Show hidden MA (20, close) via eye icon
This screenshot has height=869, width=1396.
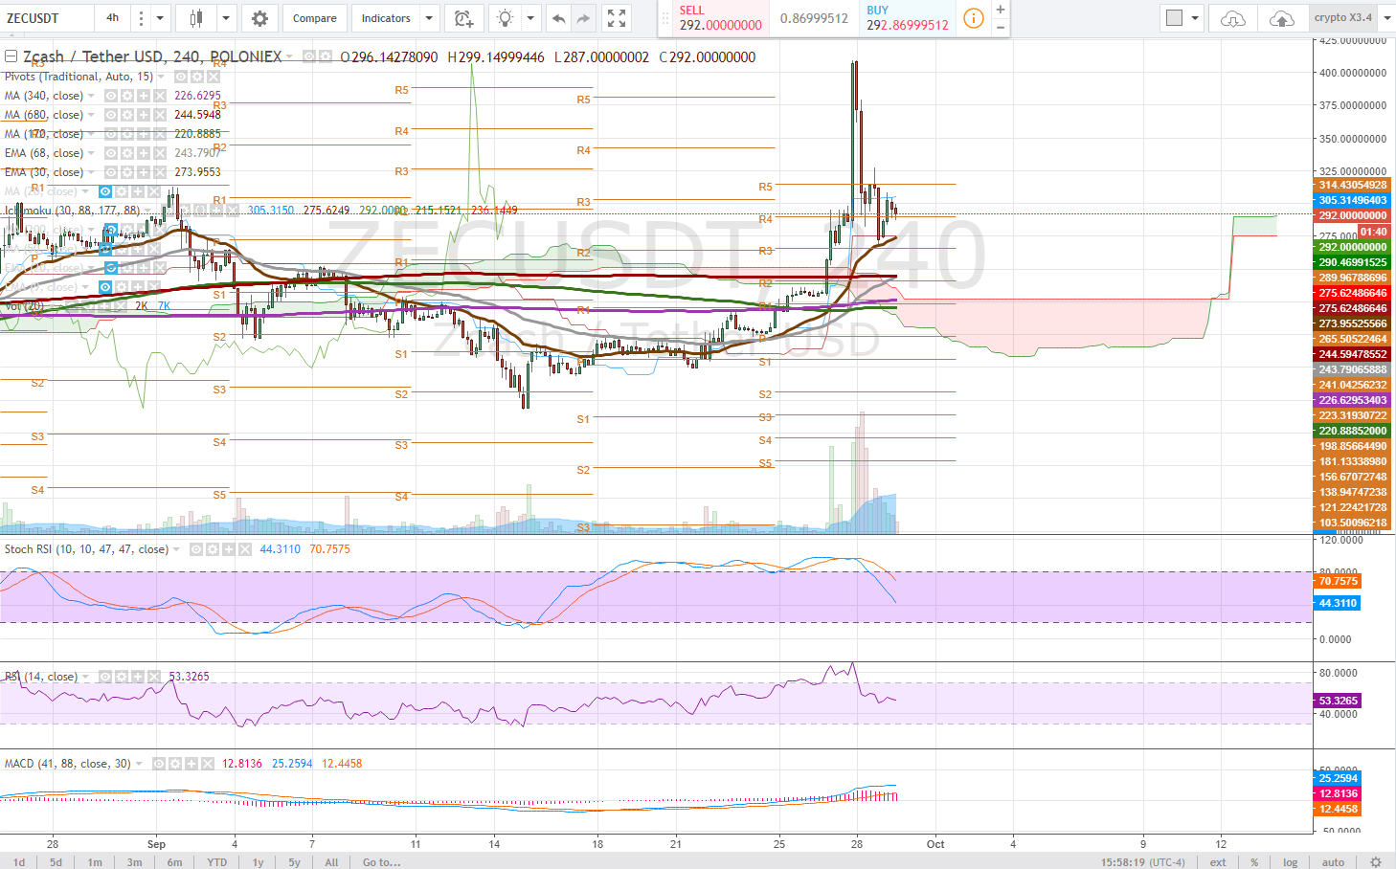(105, 191)
